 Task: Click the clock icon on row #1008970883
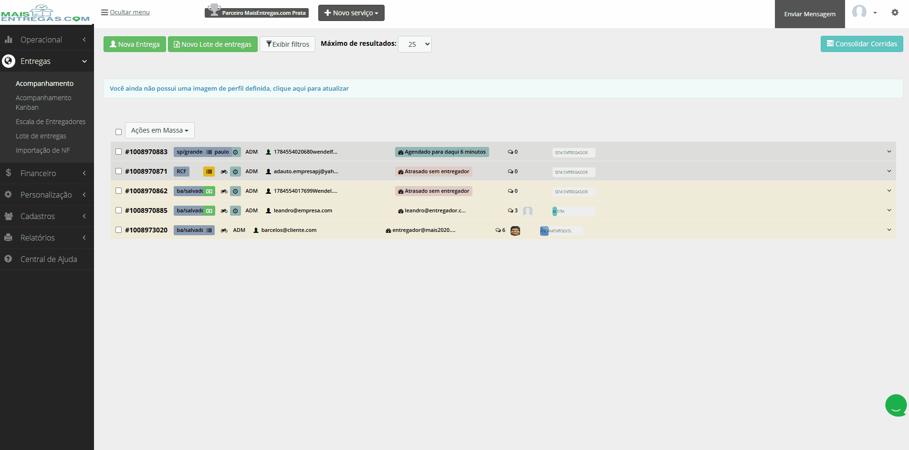(235, 152)
